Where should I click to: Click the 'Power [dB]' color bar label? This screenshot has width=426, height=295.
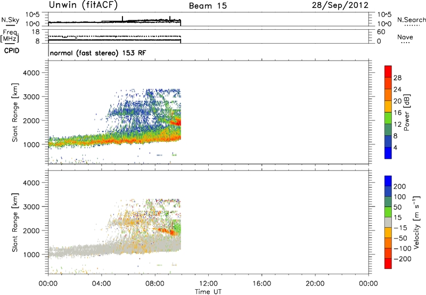406,112
